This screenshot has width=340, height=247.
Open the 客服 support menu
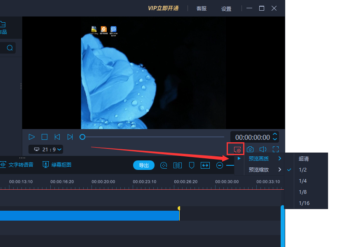pos(201,8)
